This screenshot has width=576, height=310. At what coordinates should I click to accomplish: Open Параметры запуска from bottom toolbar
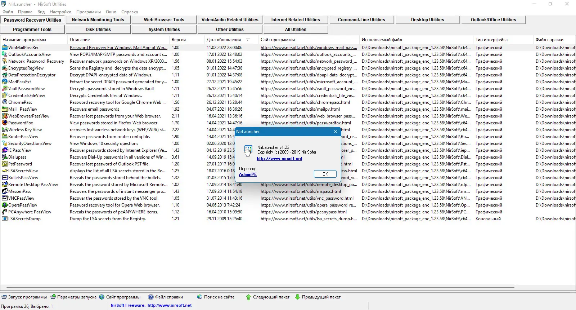click(73, 297)
